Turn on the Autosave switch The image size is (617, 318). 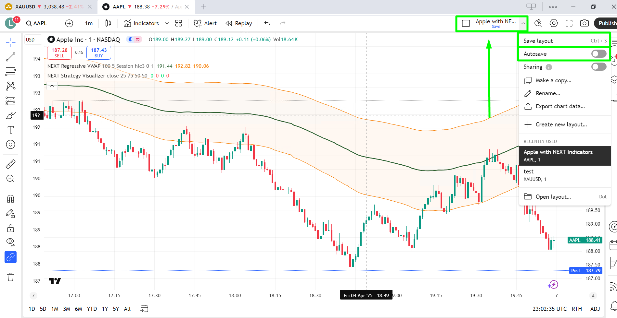598,54
